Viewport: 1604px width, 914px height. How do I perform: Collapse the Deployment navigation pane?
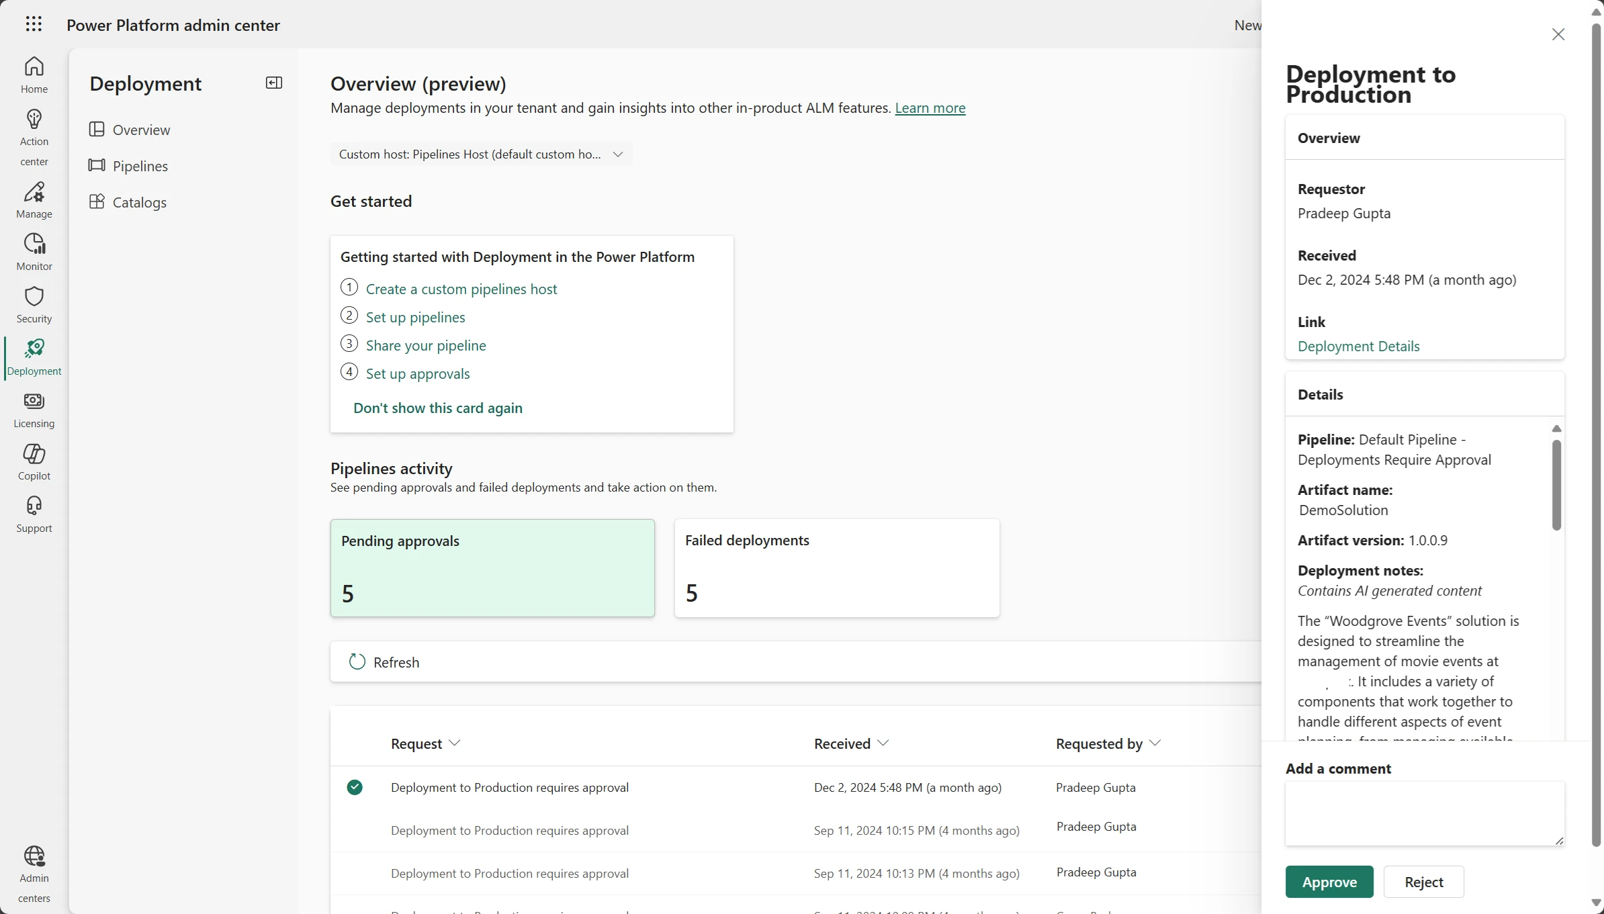[x=274, y=83]
